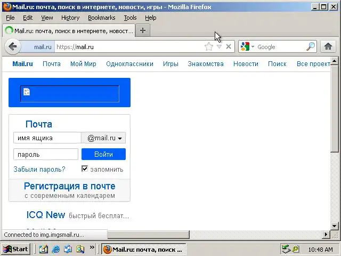Open the File menu
The image size is (341, 256).
tap(10, 18)
